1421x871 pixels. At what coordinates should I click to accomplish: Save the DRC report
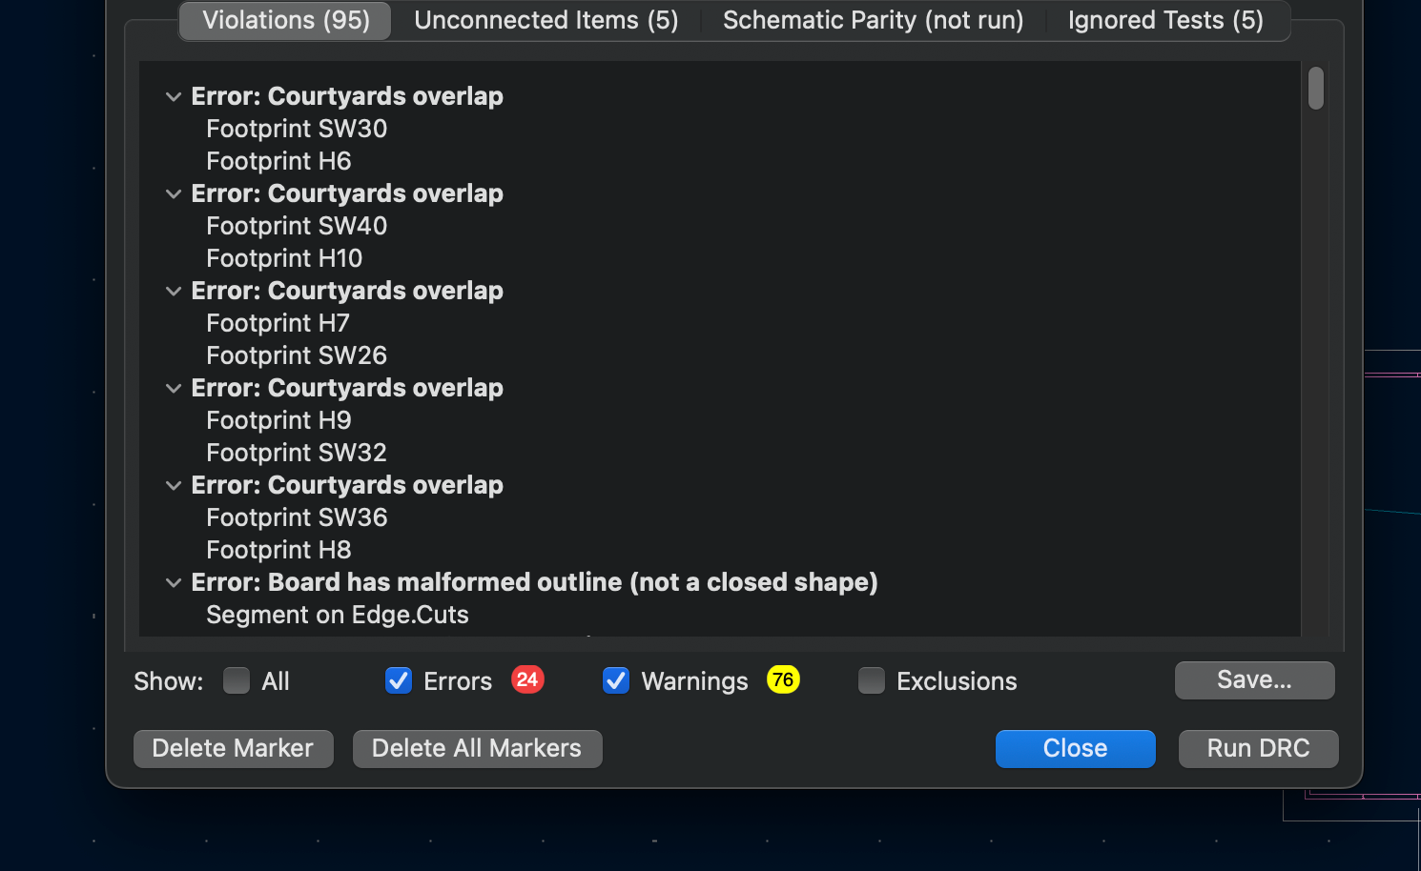[x=1254, y=679]
